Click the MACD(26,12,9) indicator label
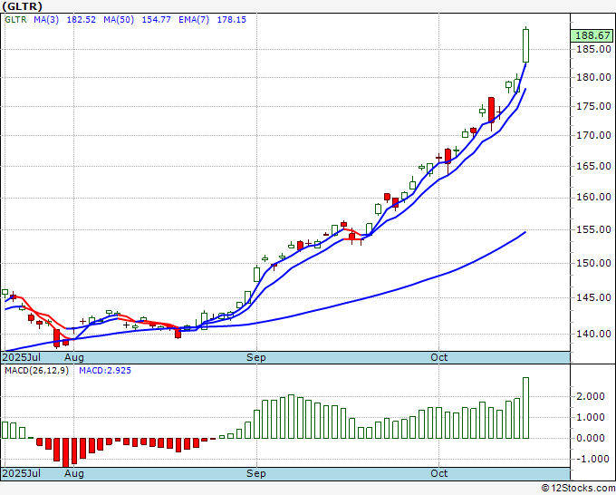Viewport: 616px width, 495px height. point(36,371)
